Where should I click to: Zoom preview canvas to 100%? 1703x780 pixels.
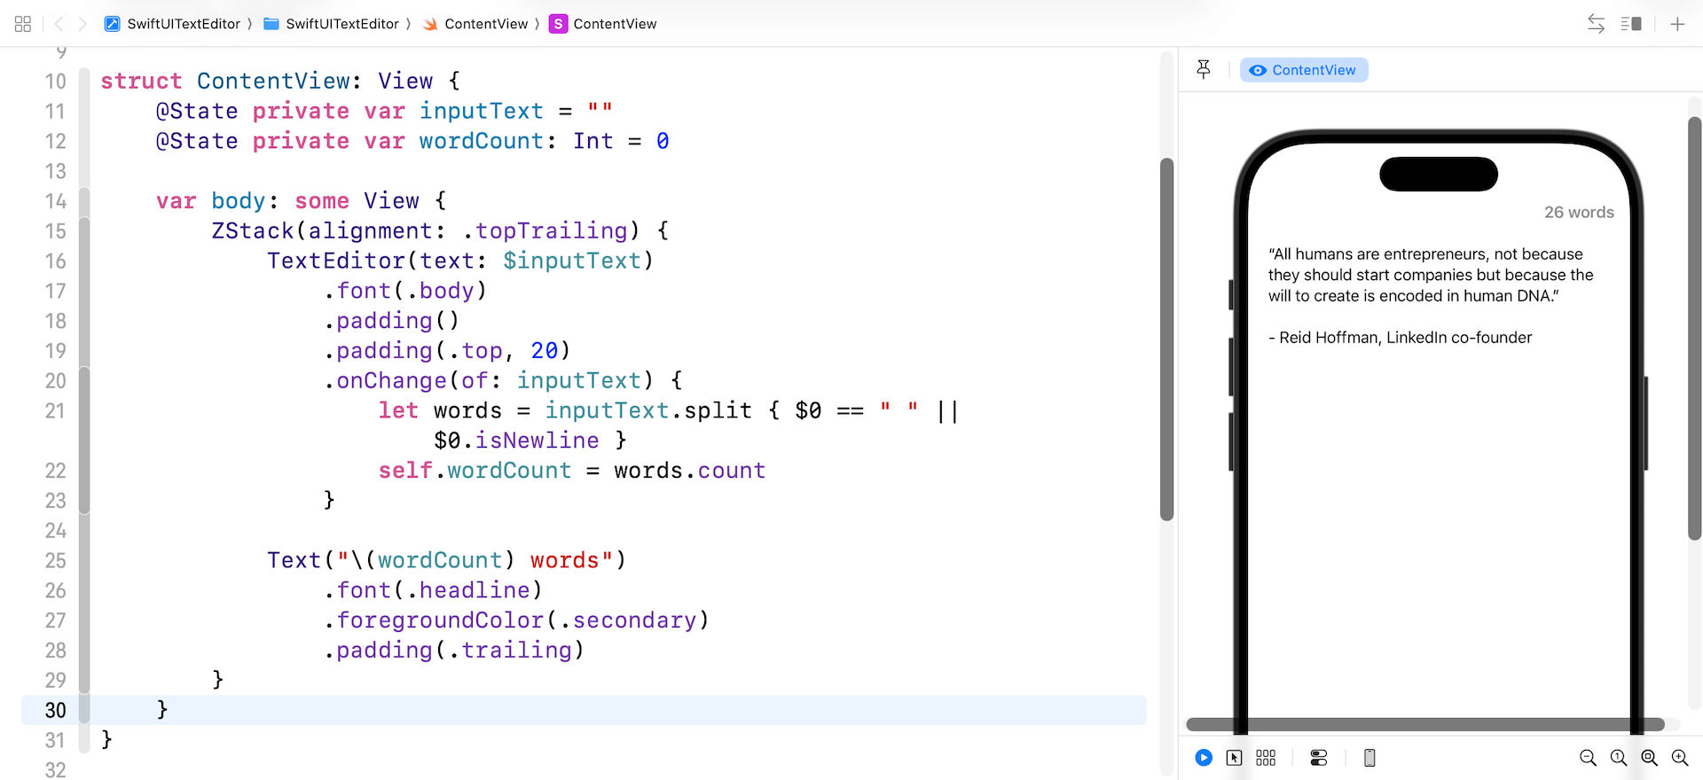tap(1619, 758)
